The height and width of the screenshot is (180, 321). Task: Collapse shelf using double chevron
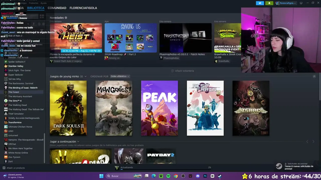point(314,76)
